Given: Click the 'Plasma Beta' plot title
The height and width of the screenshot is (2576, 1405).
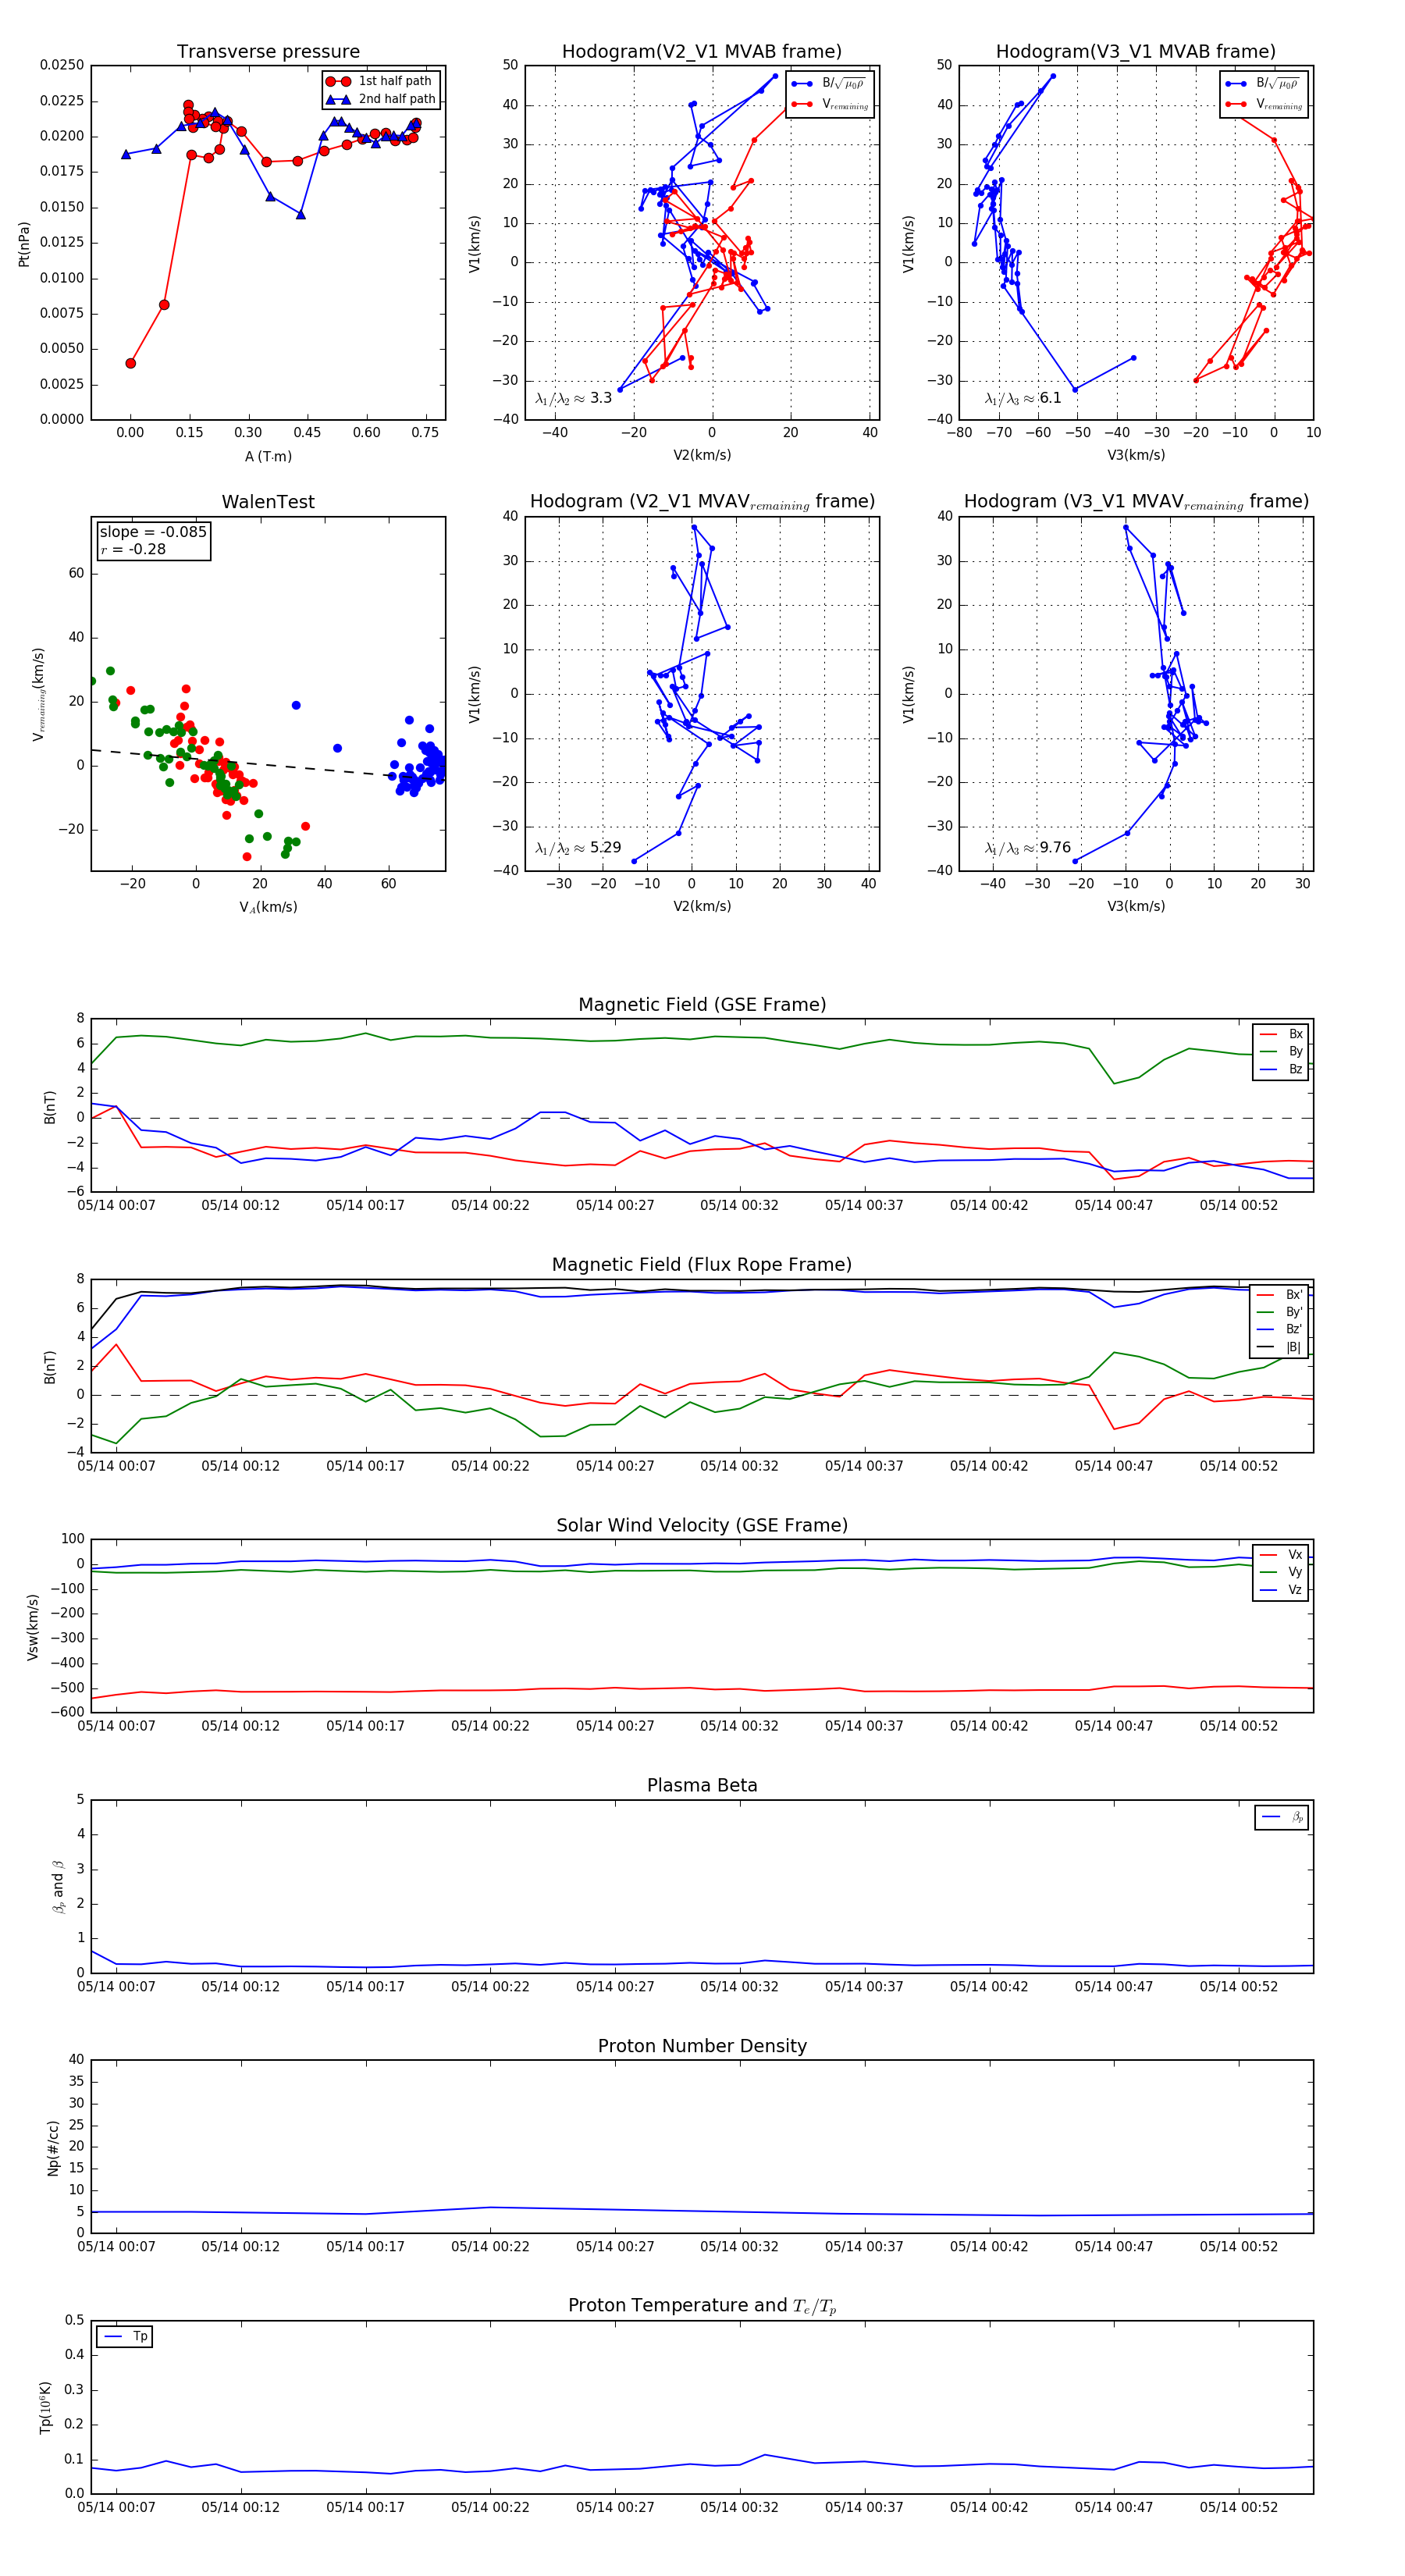Looking at the screenshot, I should [702, 1785].
